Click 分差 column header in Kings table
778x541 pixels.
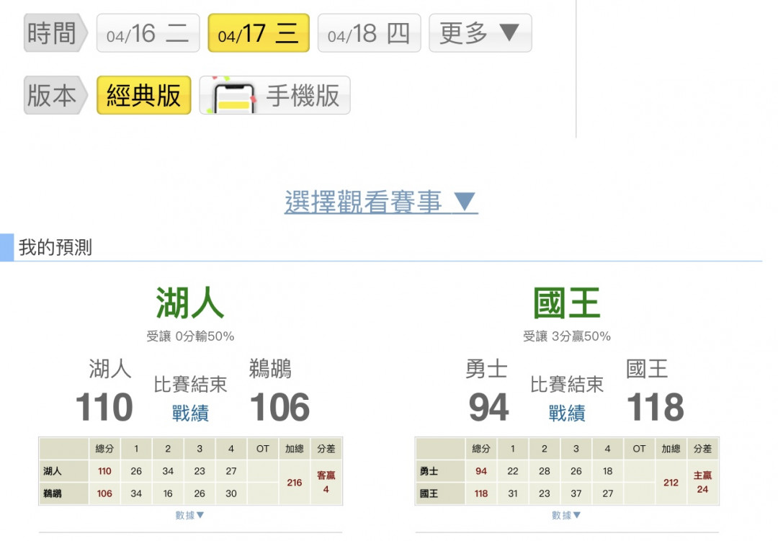point(702,449)
